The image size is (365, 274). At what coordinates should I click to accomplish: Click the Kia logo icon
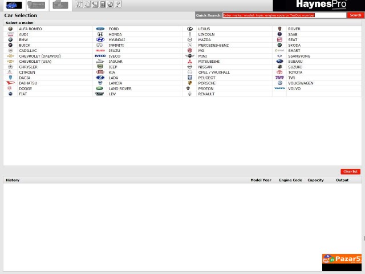[100, 72]
